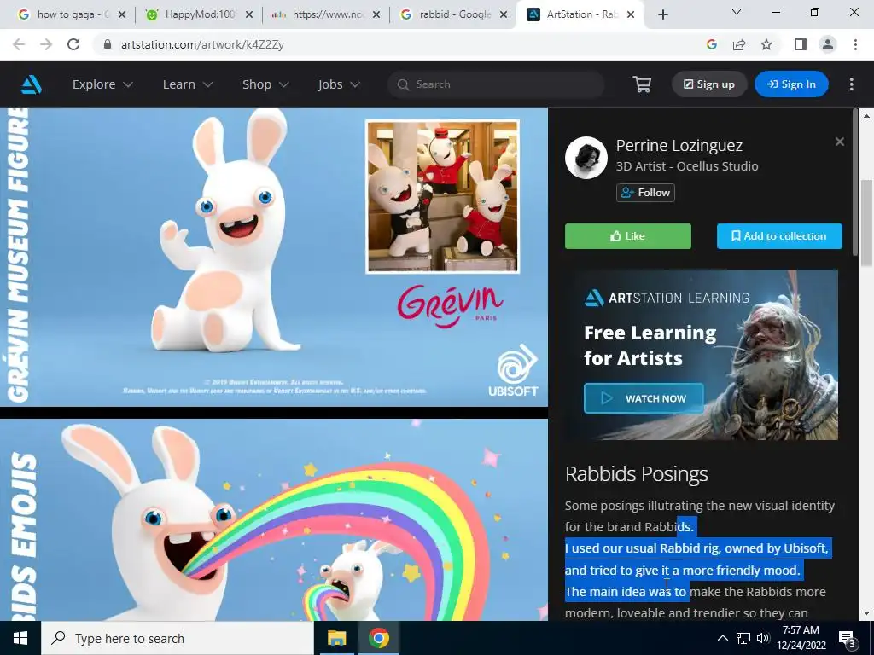Bookmark this page with star
Image resolution: width=874 pixels, height=655 pixels.
(x=766, y=44)
